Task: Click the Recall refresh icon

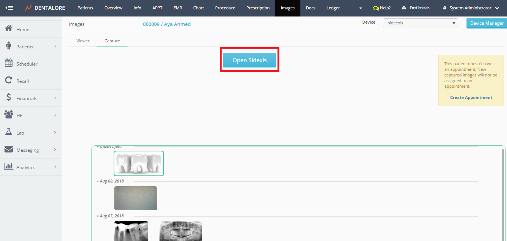Action: pos(9,81)
